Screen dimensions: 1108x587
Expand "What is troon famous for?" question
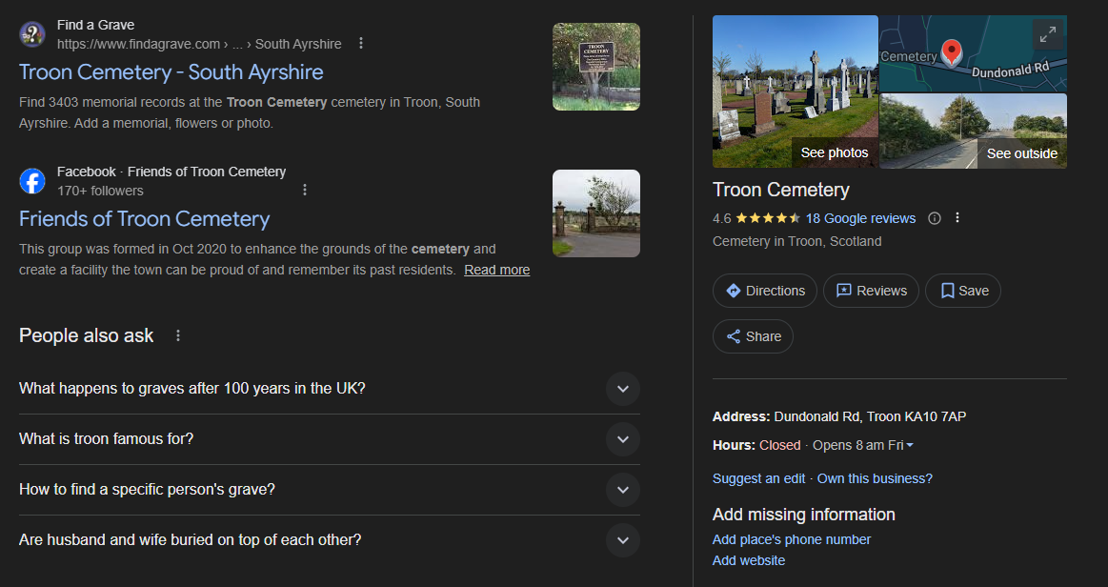tap(622, 439)
